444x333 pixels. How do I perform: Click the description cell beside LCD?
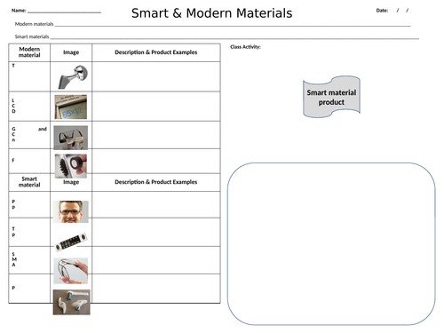156,107
